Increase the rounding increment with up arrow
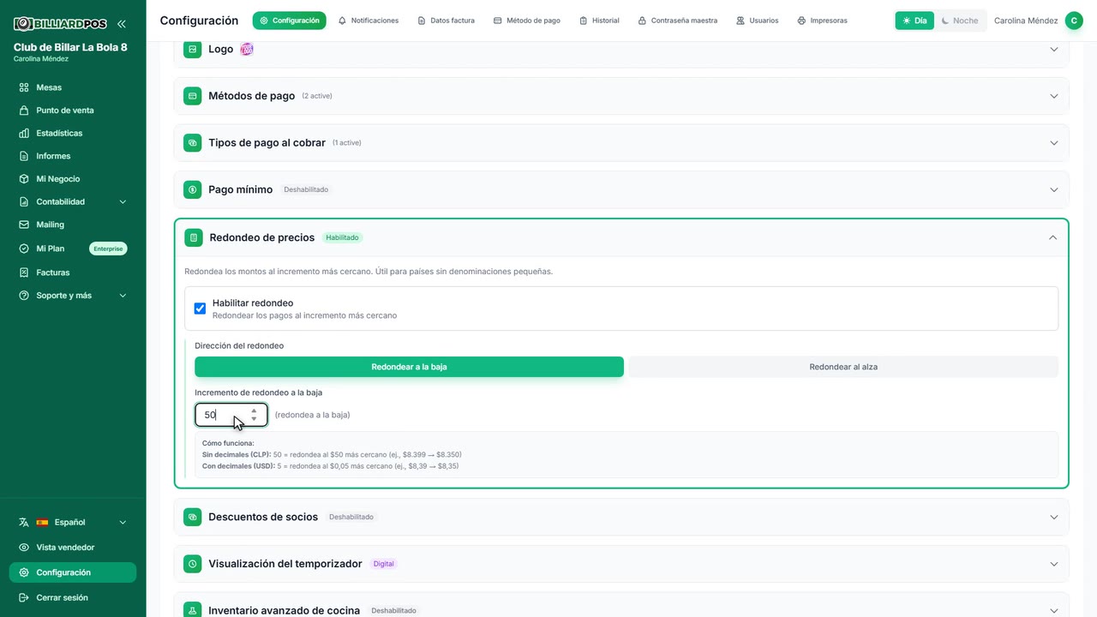Viewport: 1097px width, 617px height. coord(254,410)
